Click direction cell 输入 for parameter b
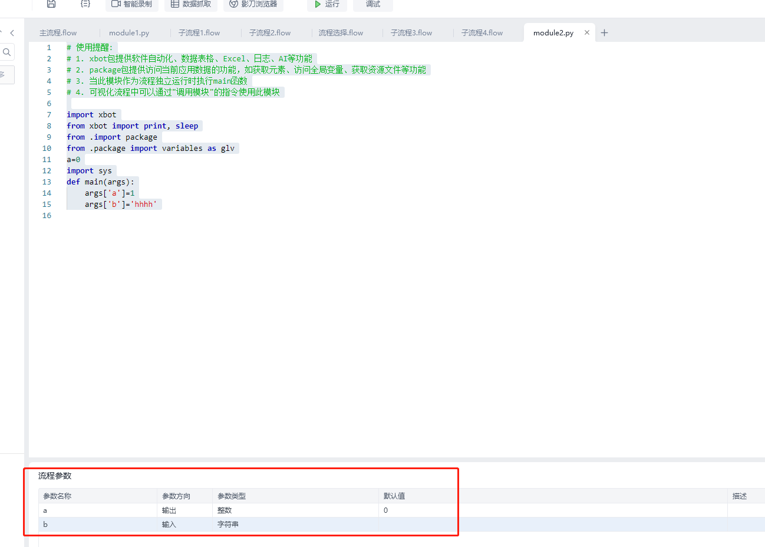This screenshot has height=547, width=765. click(x=185, y=525)
